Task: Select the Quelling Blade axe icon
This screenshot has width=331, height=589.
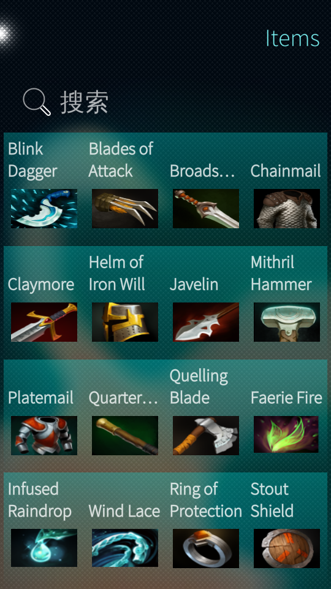Action: [x=206, y=436]
